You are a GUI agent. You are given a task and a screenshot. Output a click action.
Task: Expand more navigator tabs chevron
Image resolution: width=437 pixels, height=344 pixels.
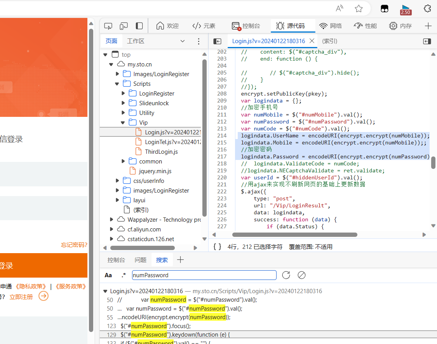[183, 41]
